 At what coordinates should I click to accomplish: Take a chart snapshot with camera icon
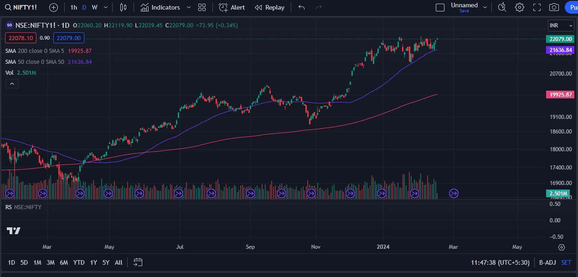554,7
